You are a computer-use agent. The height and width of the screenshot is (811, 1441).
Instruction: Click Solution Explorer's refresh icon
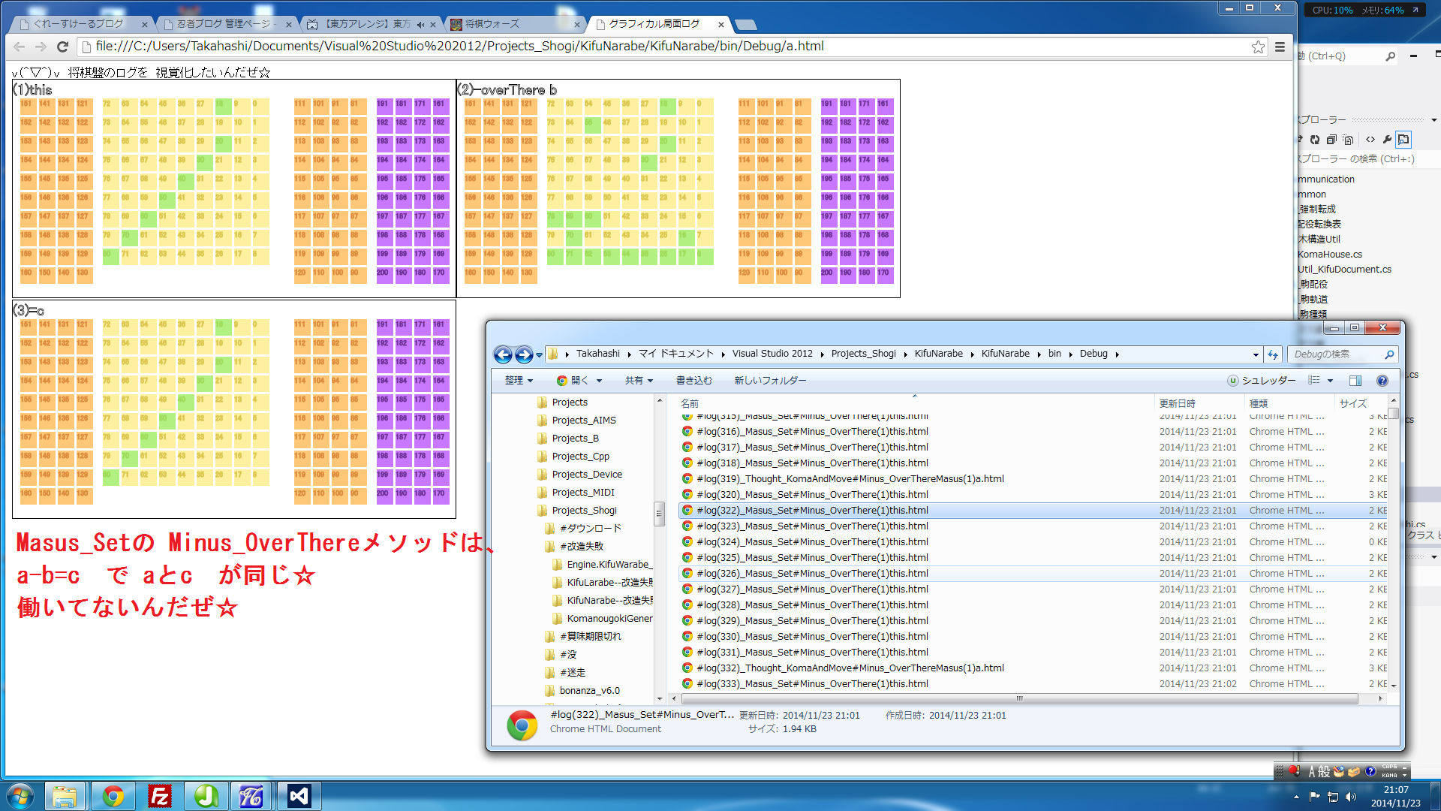pos(1315,140)
